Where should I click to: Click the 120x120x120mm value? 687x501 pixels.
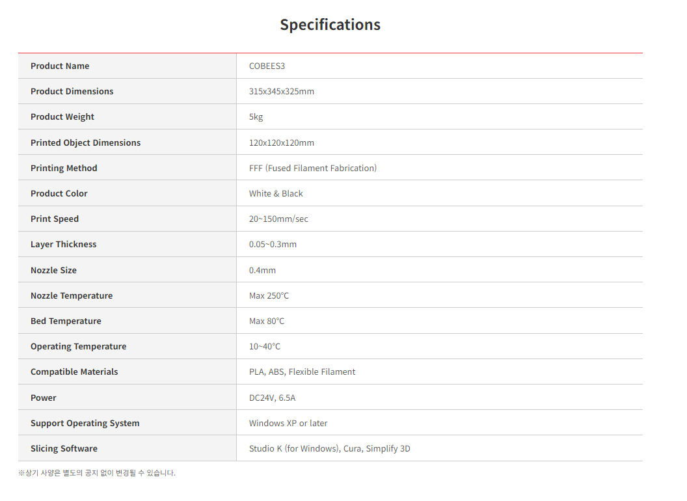tap(281, 142)
